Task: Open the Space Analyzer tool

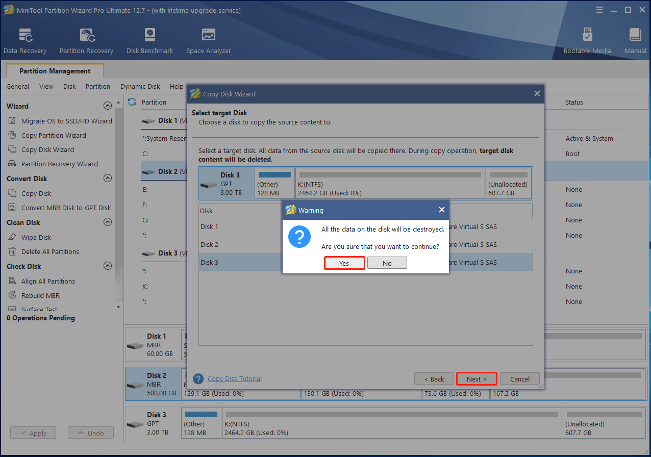Action: pyautogui.click(x=208, y=41)
